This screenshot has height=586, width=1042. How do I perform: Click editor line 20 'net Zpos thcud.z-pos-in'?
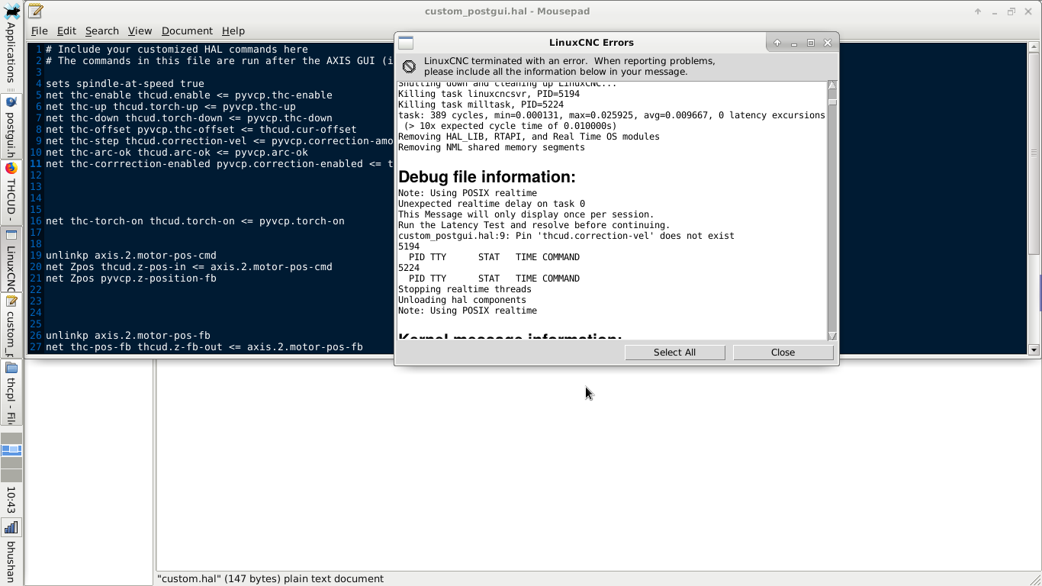(189, 267)
